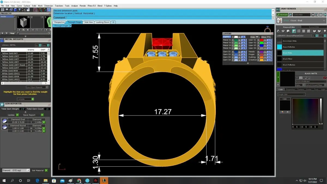Open the Analyze menu
The height and width of the screenshot is (184, 327).
click(74, 6)
